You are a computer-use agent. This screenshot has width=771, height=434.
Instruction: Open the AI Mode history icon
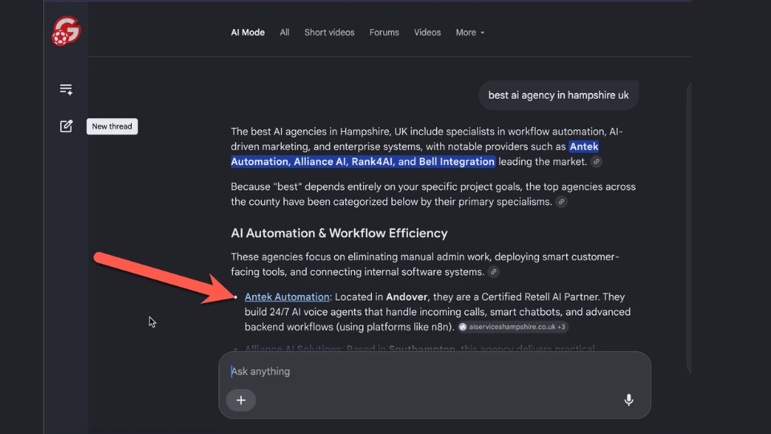pyautogui.click(x=66, y=89)
